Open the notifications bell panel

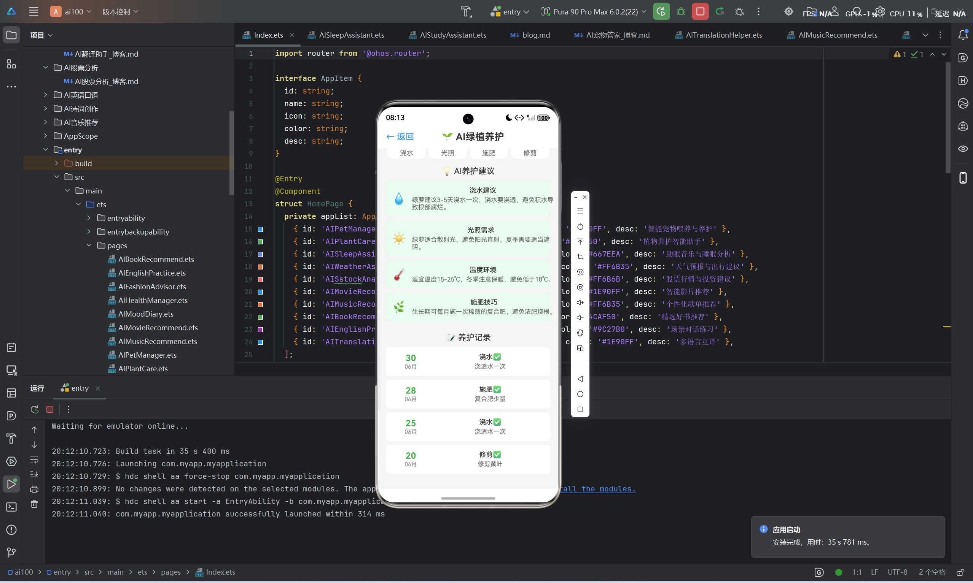tap(963, 35)
